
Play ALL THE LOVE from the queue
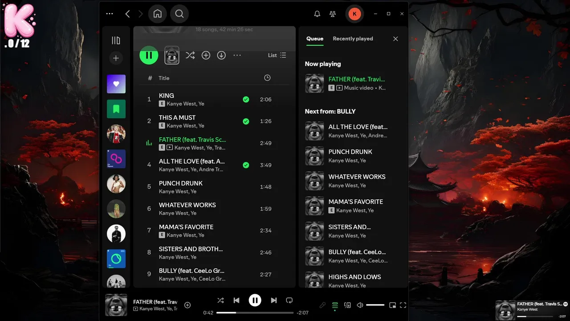[x=353, y=131]
